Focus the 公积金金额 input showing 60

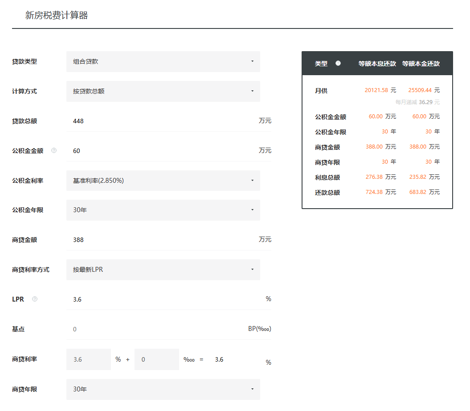(160, 151)
